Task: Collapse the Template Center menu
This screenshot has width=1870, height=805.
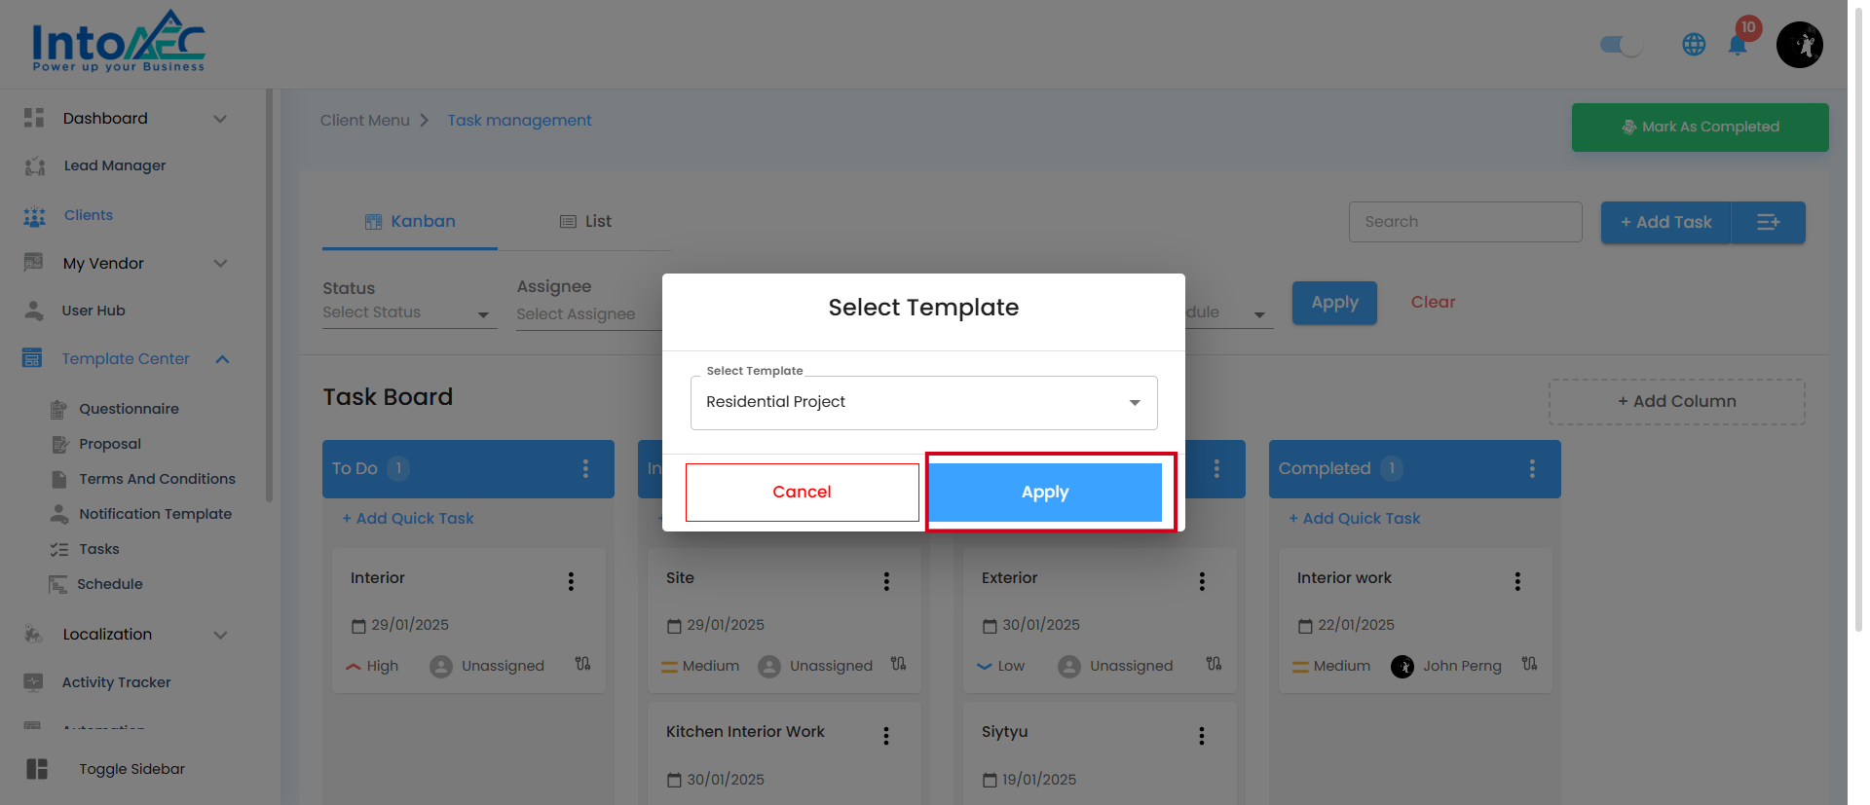Action: point(222,359)
